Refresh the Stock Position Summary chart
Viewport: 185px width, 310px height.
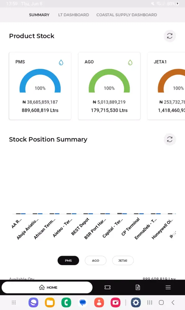click(x=170, y=139)
